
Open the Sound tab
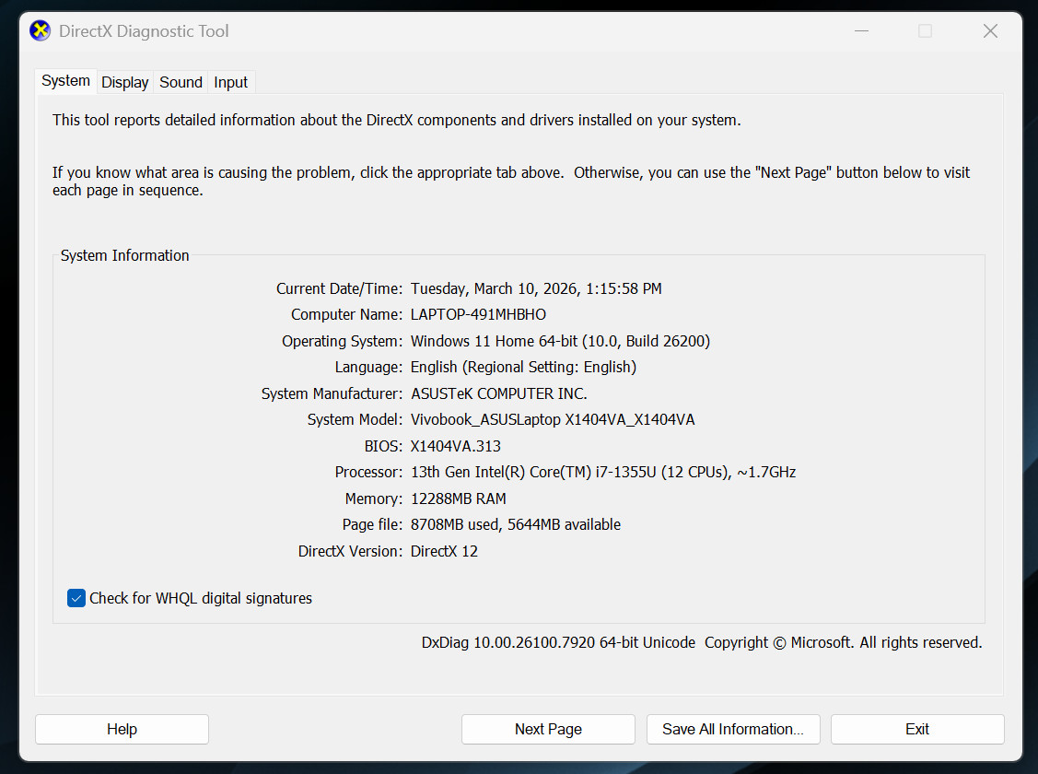point(181,82)
